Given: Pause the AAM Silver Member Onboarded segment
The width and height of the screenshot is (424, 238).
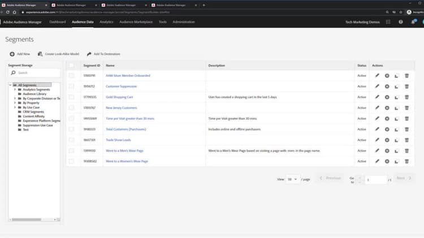Looking at the screenshot, I should 387,76.
